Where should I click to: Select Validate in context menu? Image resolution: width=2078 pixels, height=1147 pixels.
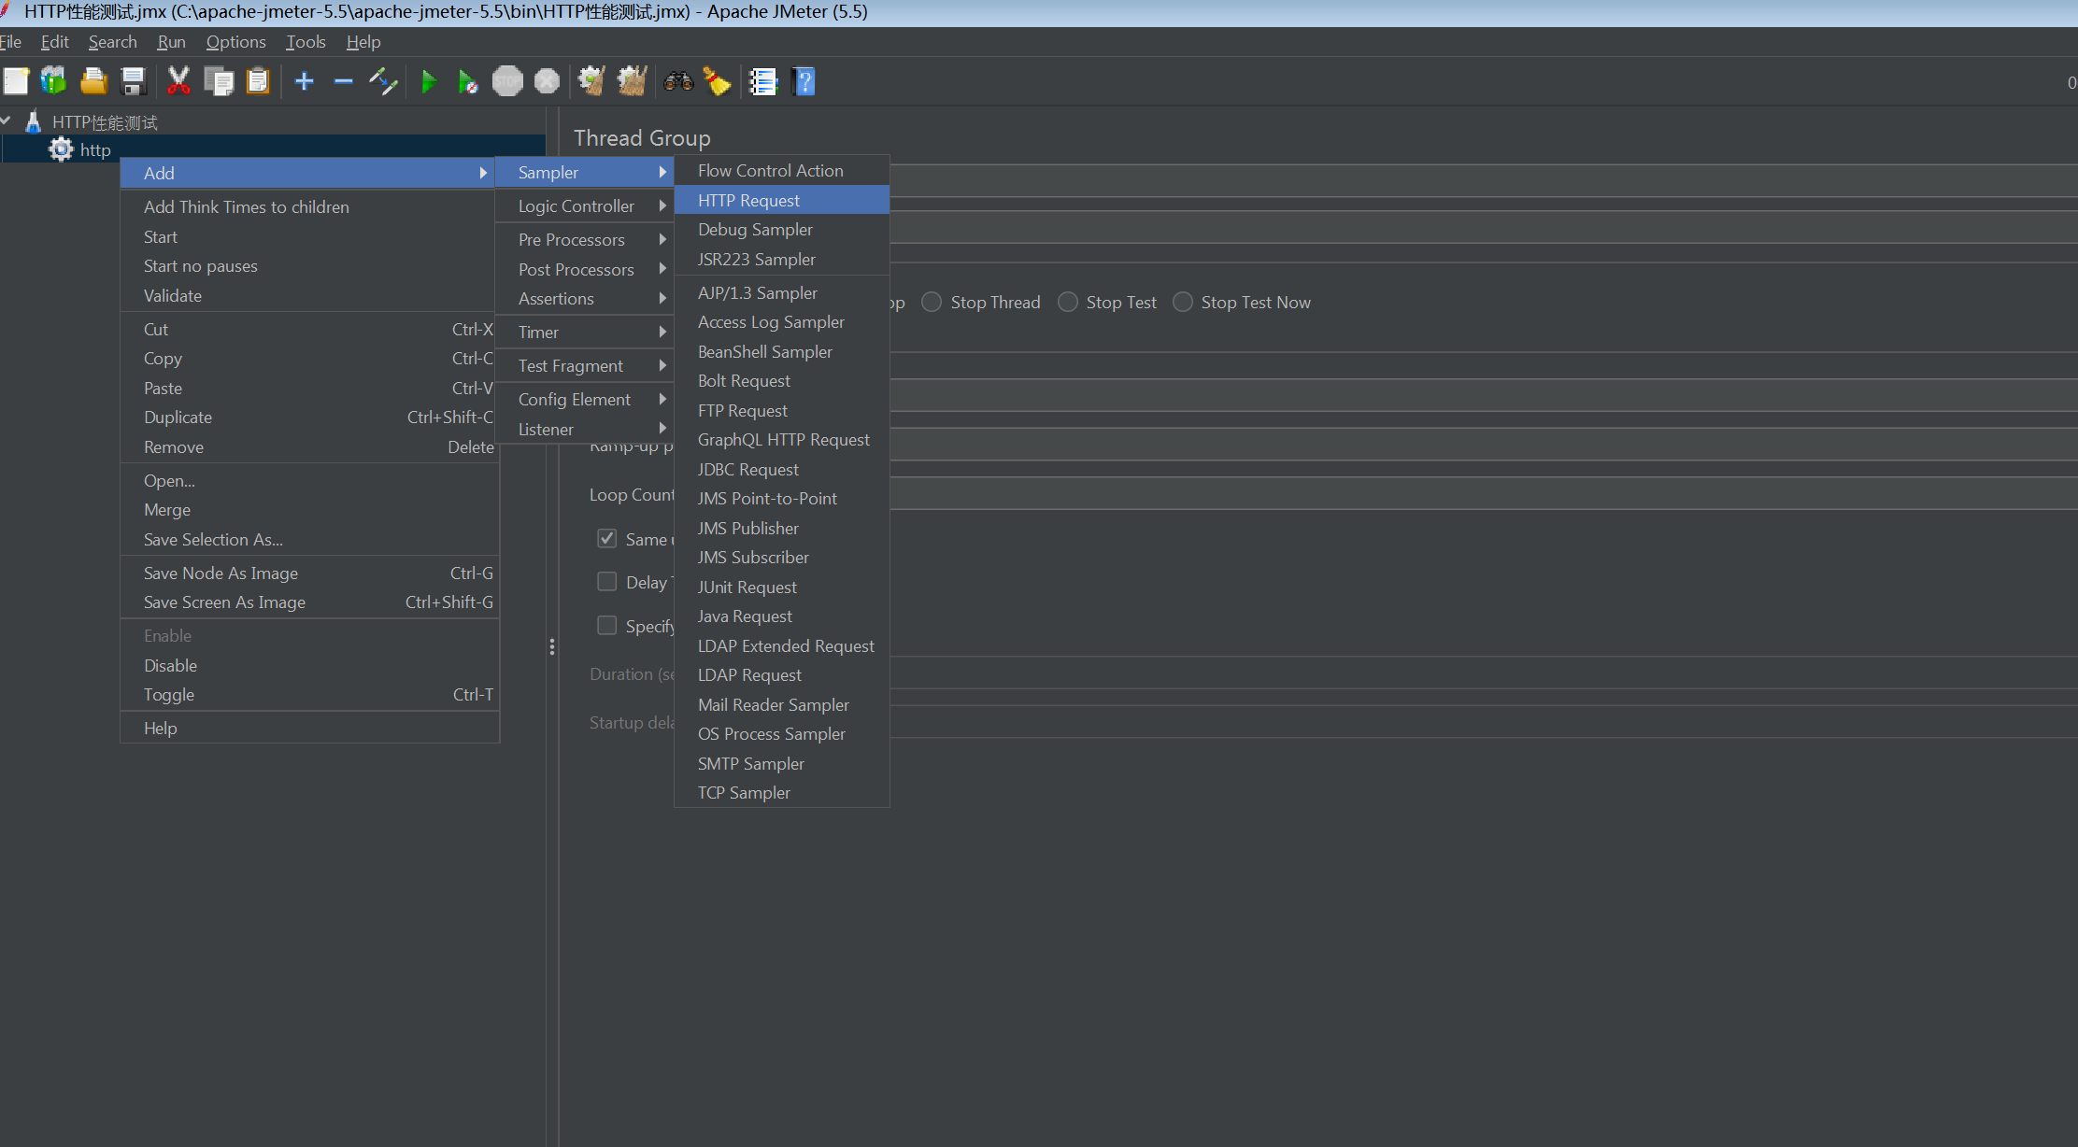[309, 295]
